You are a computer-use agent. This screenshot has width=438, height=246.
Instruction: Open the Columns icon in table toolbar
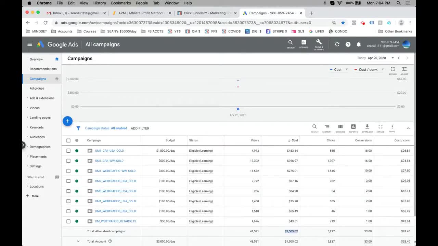340,127
